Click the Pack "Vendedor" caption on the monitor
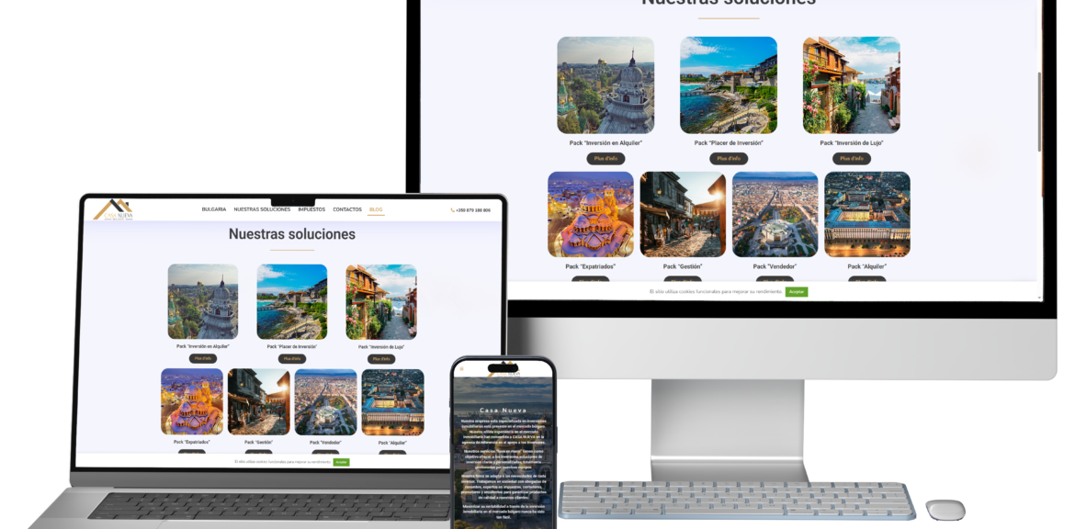This screenshot has width=1075, height=529. pos(775,266)
